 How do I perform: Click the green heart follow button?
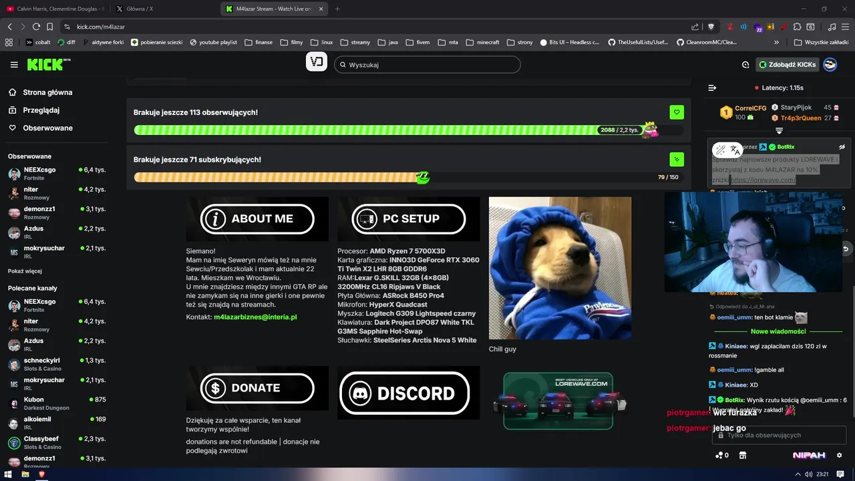coord(677,112)
